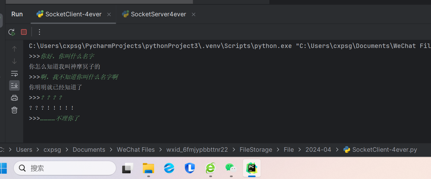Rerun the SocketClient-4ever script

point(12,32)
